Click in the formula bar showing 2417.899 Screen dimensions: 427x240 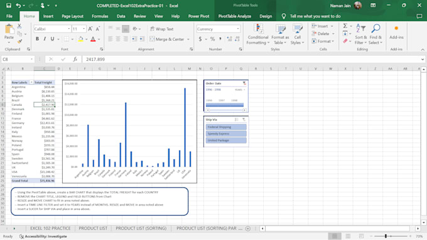[251, 60]
